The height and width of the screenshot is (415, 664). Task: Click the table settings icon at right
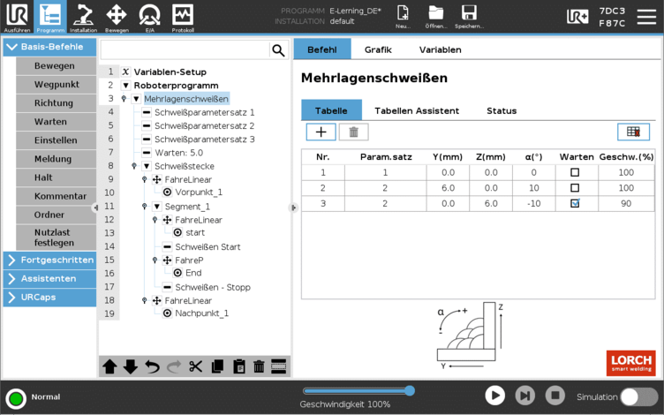pyautogui.click(x=633, y=132)
